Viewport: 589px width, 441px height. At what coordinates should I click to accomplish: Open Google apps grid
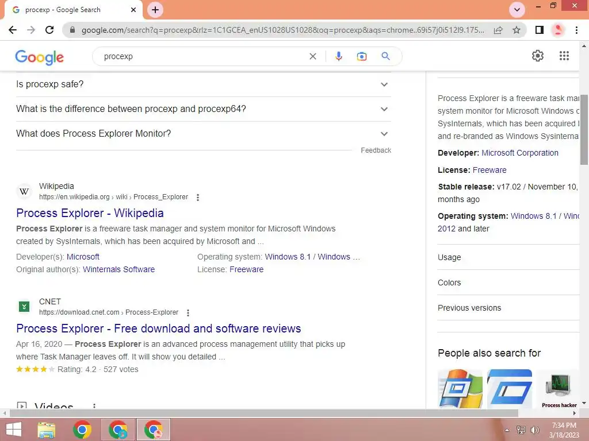564,56
